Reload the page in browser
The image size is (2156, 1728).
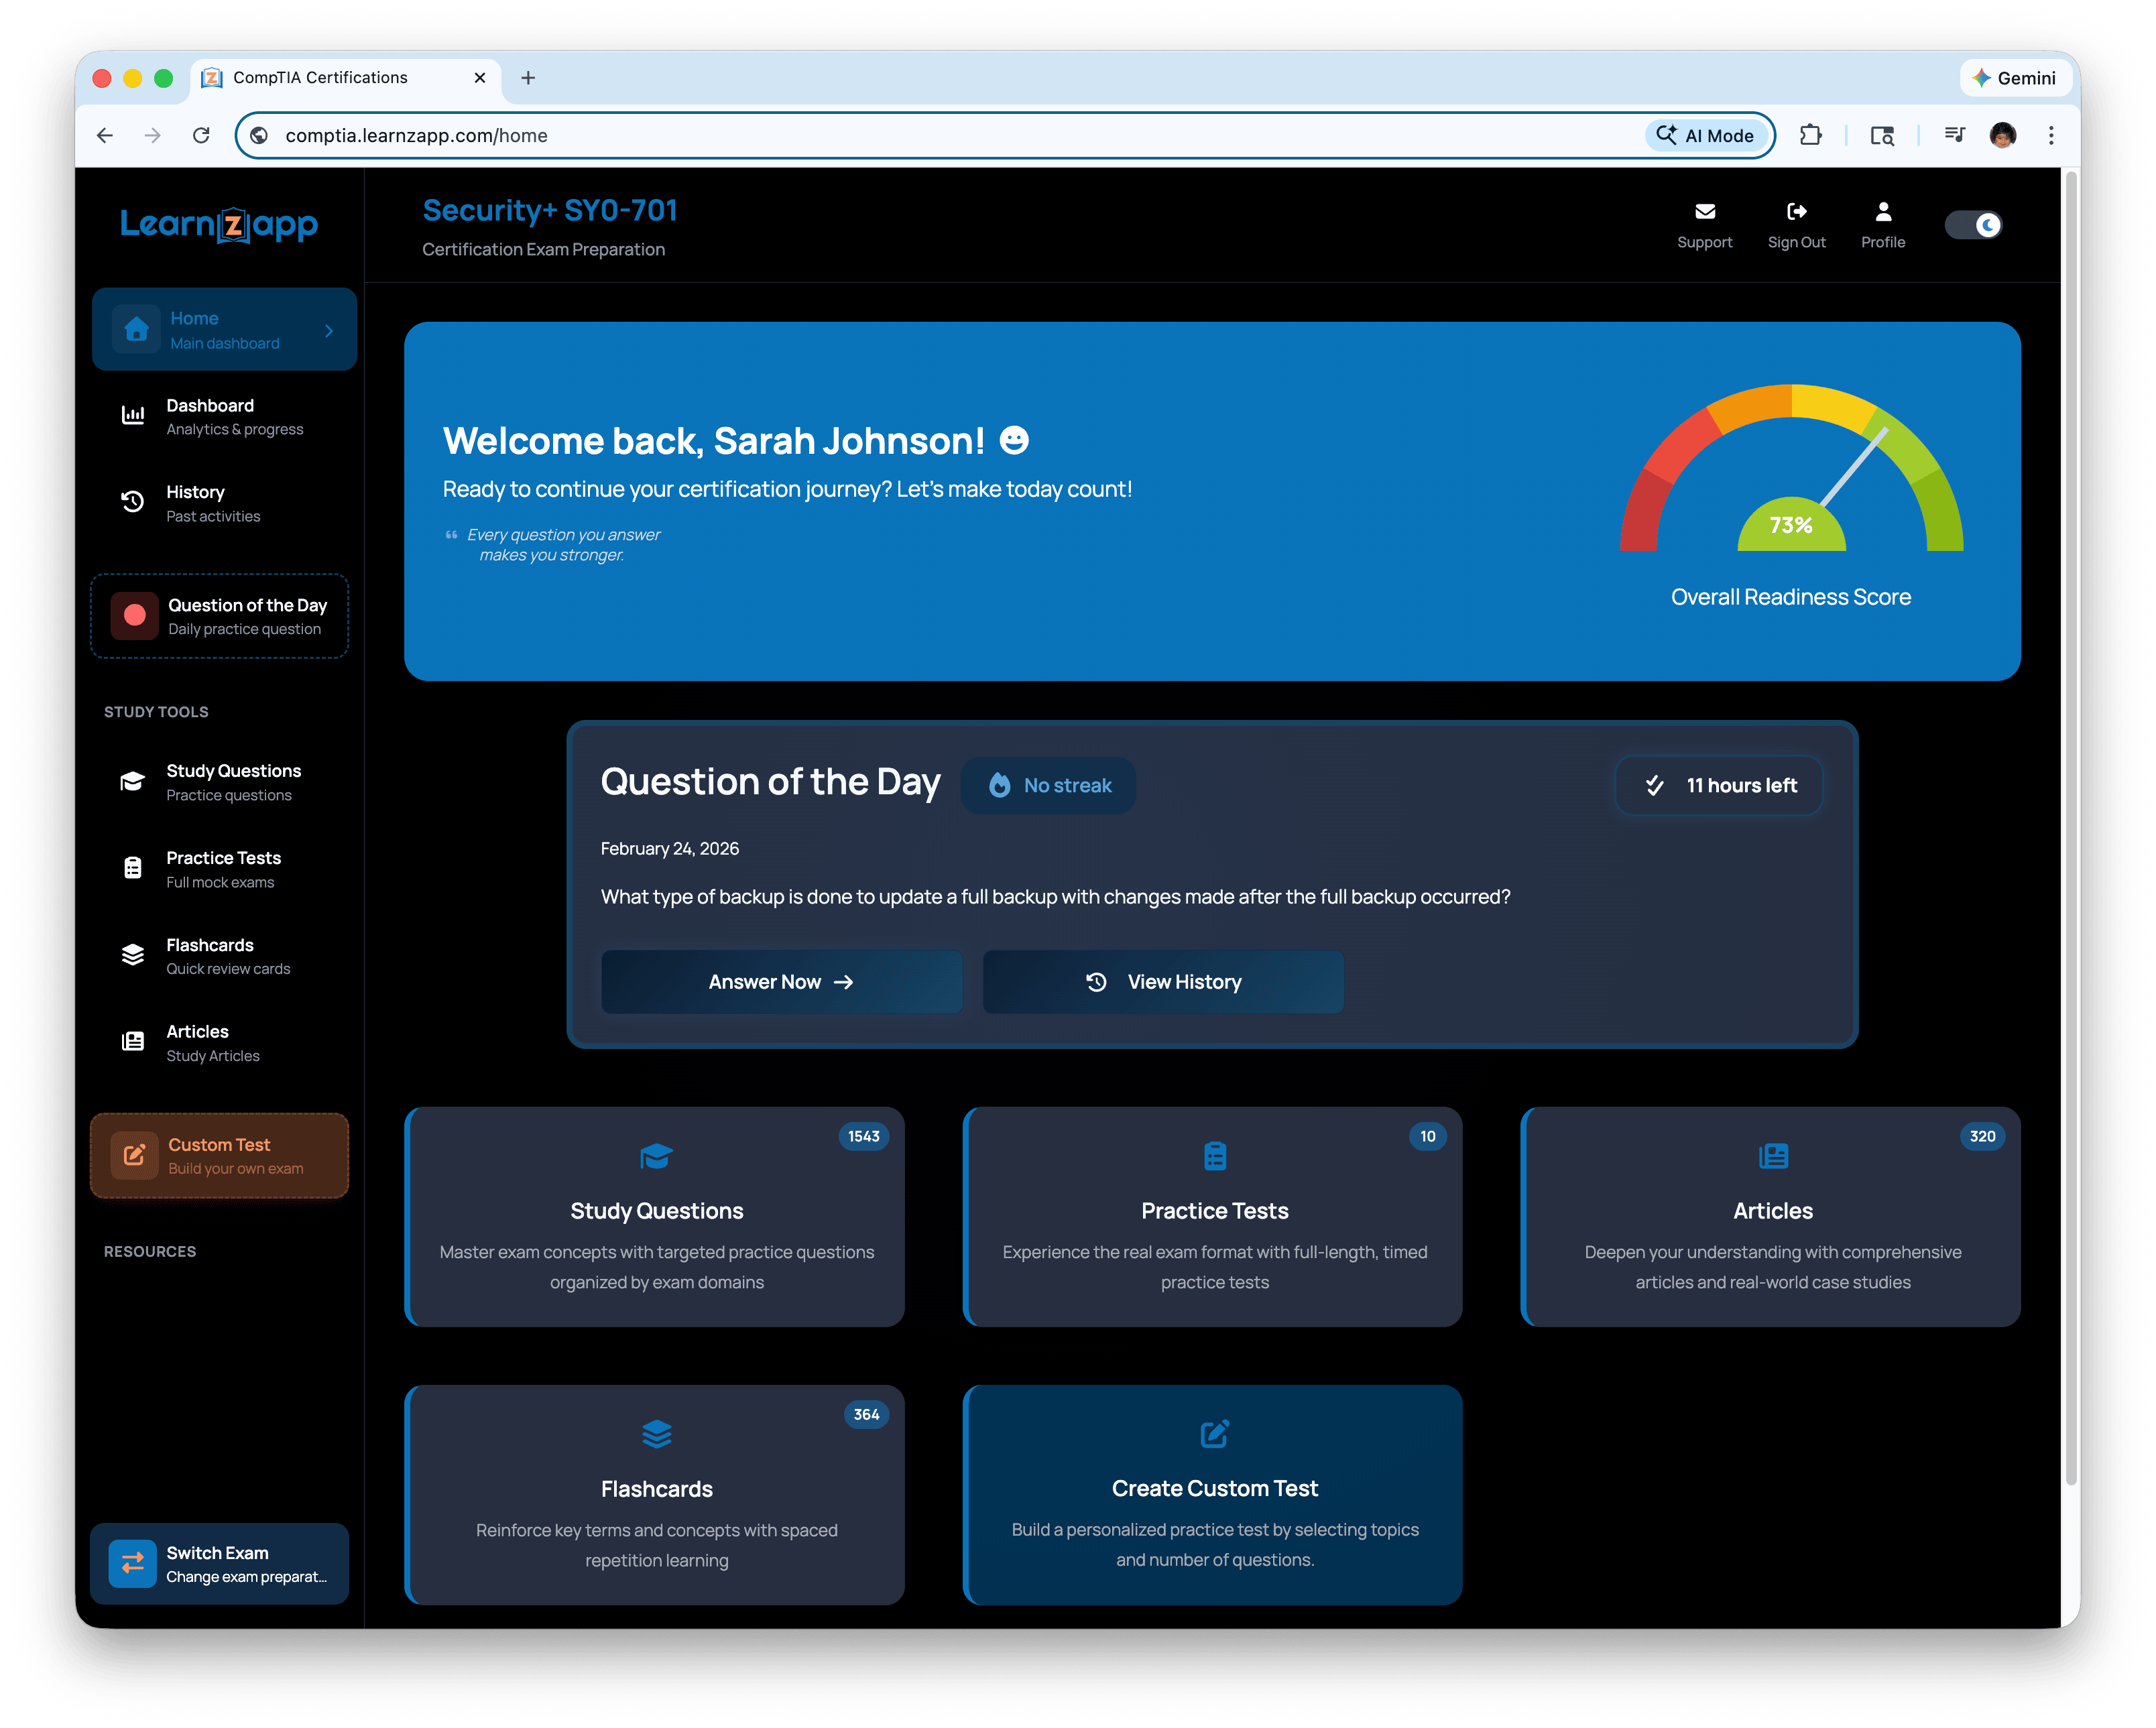coord(201,135)
